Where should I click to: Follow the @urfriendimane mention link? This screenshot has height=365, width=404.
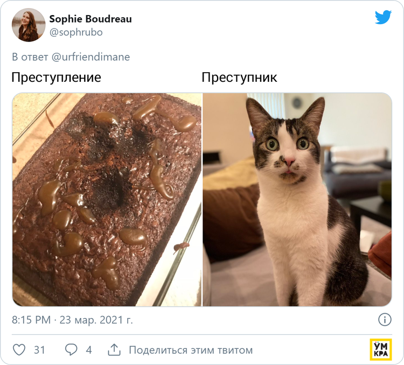[x=90, y=57]
